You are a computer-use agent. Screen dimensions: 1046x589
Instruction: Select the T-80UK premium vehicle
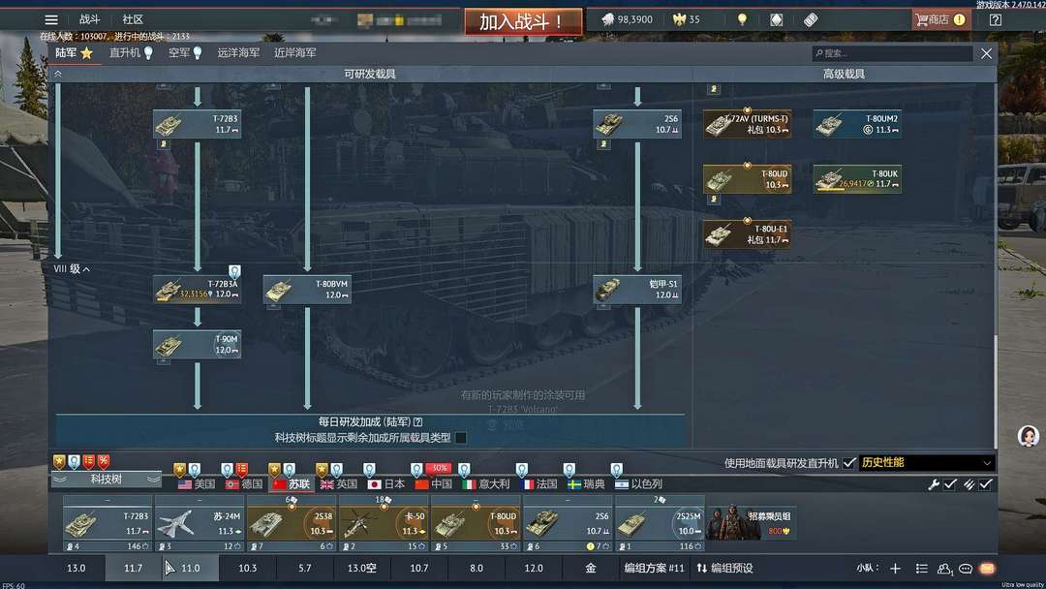pos(857,179)
